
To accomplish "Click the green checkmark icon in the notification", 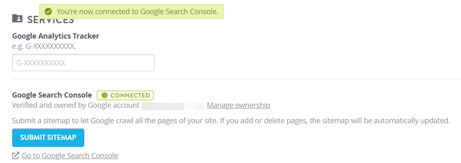I will (x=48, y=12).
